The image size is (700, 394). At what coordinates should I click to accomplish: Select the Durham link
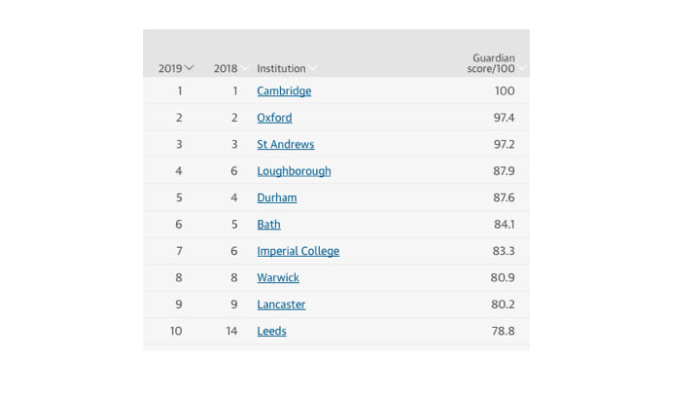coord(277,197)
